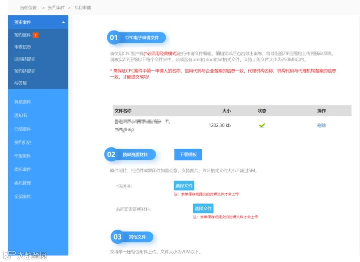Click the green check status icon
This screenshot has width=360, height=262.
coord(262,126)
